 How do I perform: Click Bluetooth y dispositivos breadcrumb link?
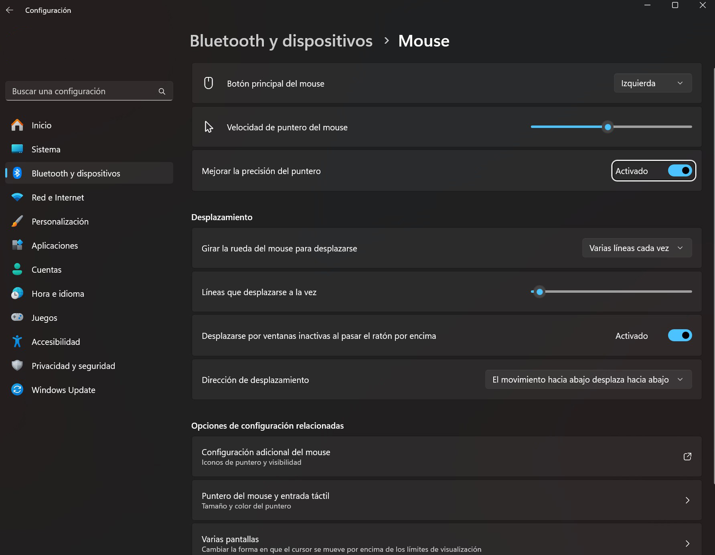281,41
